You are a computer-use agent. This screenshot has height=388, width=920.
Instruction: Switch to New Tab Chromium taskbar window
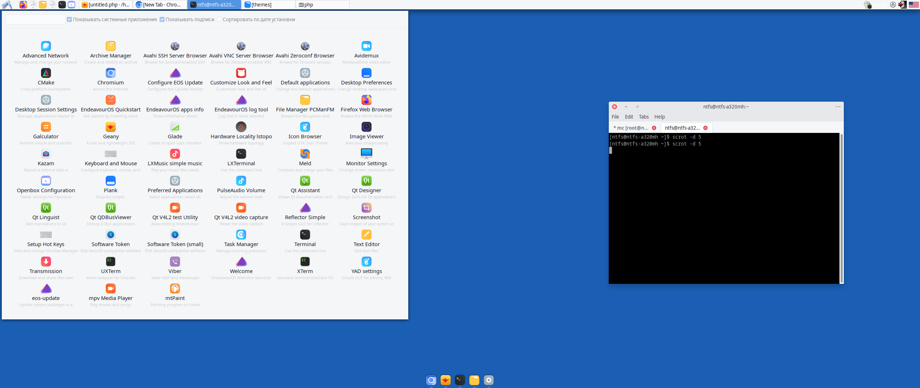tap(160, 5)
